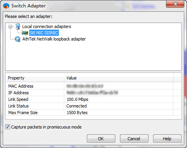Select AthTek NetWalk loopback adapter
The width and height of the screenshot is (187, 148).
click(x=54, y=39)
